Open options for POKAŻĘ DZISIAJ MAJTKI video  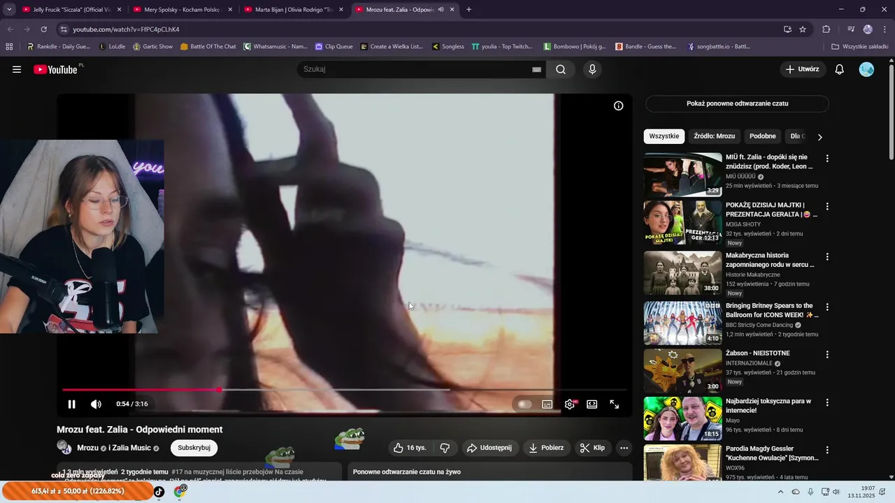coord(827,207)
